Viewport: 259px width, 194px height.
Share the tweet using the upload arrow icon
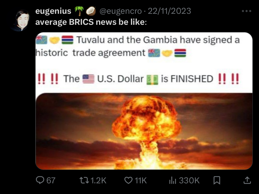247,180
